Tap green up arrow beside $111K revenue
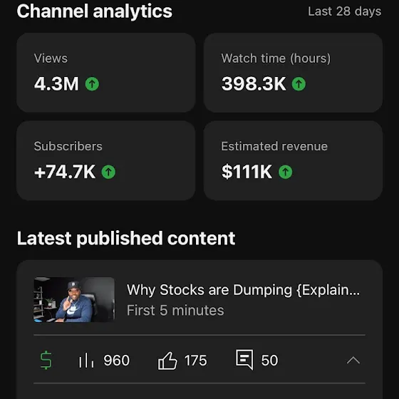399x399 pixels. (x=286, y=172)
